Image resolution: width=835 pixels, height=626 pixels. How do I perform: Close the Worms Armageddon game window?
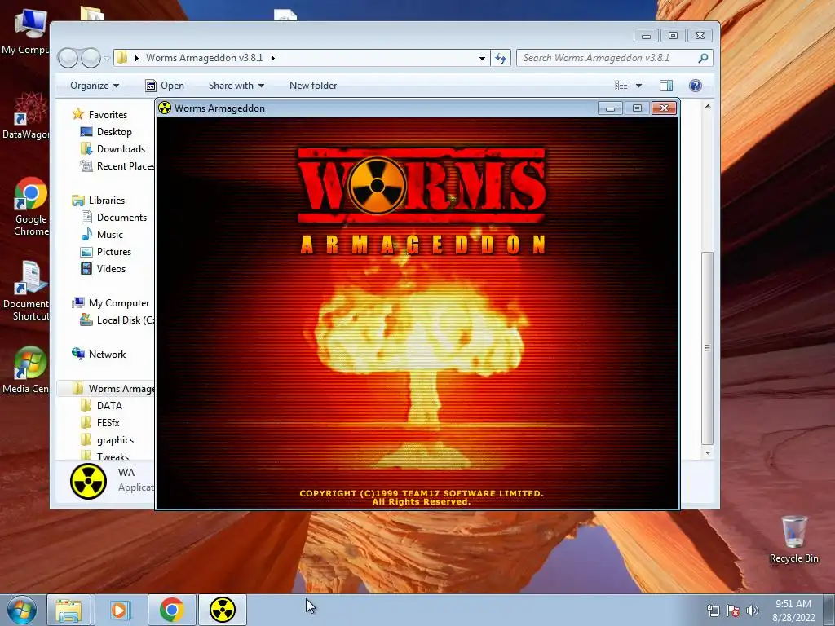(x=664, y=108)
